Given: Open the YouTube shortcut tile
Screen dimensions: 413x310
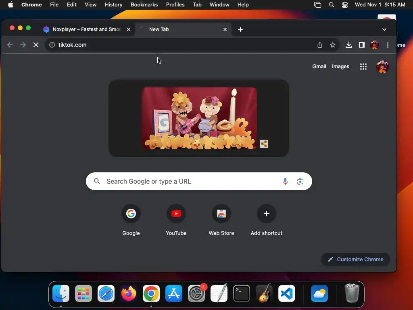Looking at the screenshot, I should 176,220.
